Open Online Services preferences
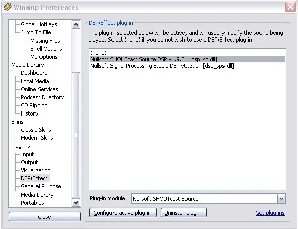The height and width of the screenshot is (229, 298). click(40, 89)
